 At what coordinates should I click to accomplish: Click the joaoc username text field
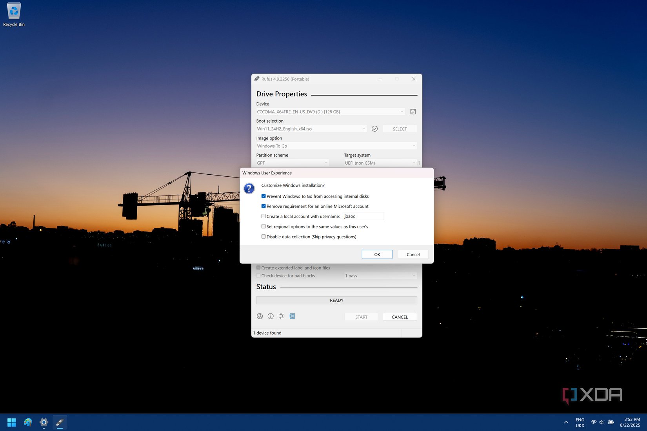tap(363, 216)
